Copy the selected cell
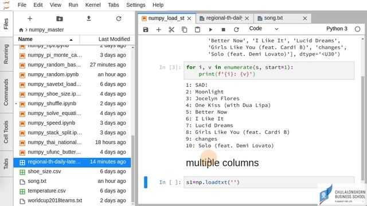 pos(185,30)
